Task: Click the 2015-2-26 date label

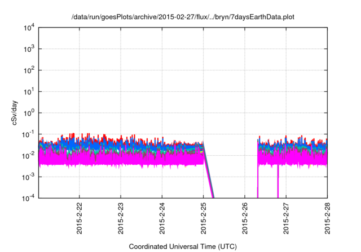Action: click(245, 218)
